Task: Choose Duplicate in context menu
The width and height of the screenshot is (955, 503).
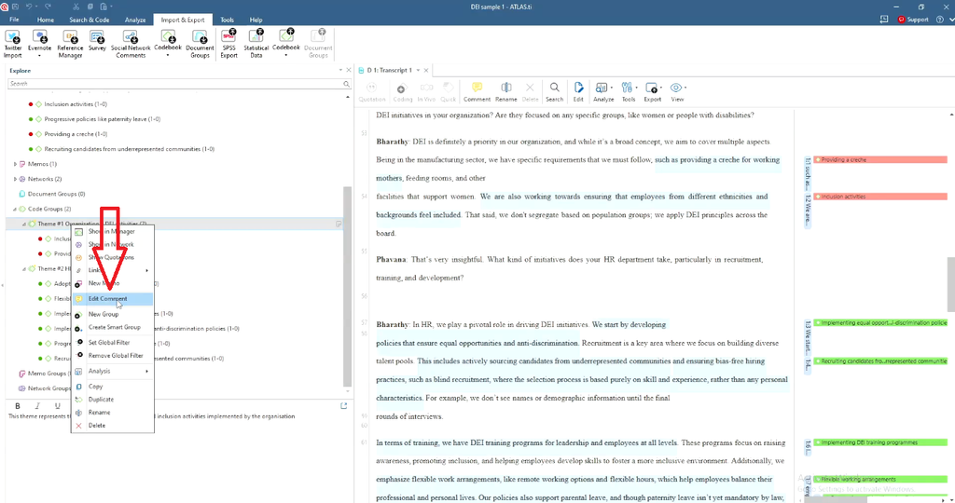Action: coord(113,400)
